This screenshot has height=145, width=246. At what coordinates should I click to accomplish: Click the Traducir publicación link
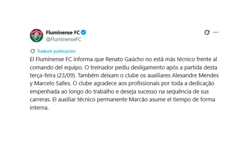pos(56,51)
